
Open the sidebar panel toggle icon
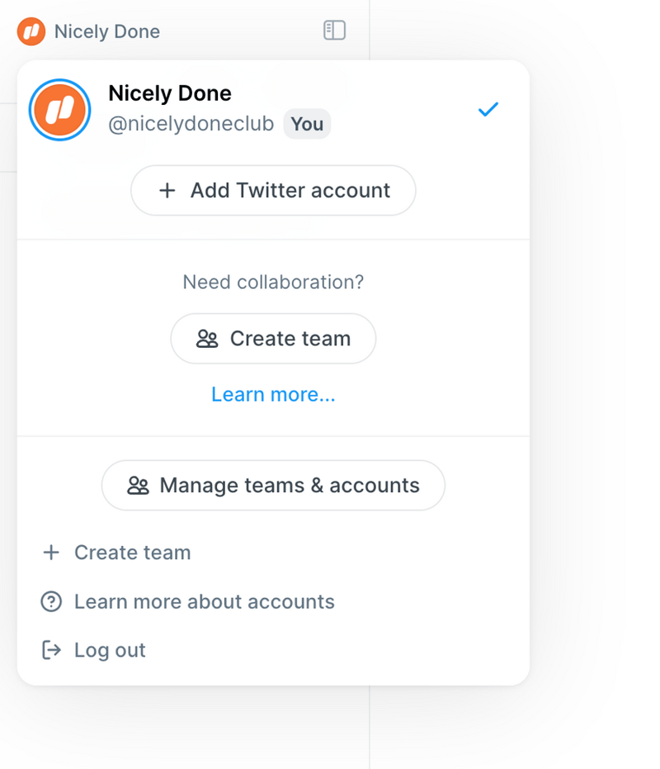[x=333, y=30]
